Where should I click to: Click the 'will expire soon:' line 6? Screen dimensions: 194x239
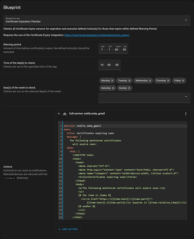[x=84, y=144]
